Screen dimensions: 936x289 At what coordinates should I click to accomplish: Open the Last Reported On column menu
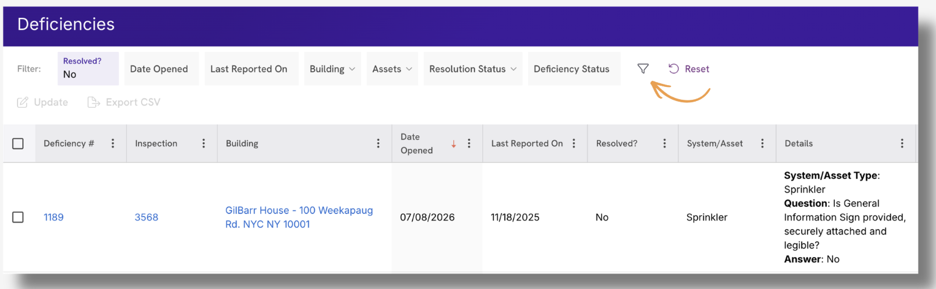[574, 143]
